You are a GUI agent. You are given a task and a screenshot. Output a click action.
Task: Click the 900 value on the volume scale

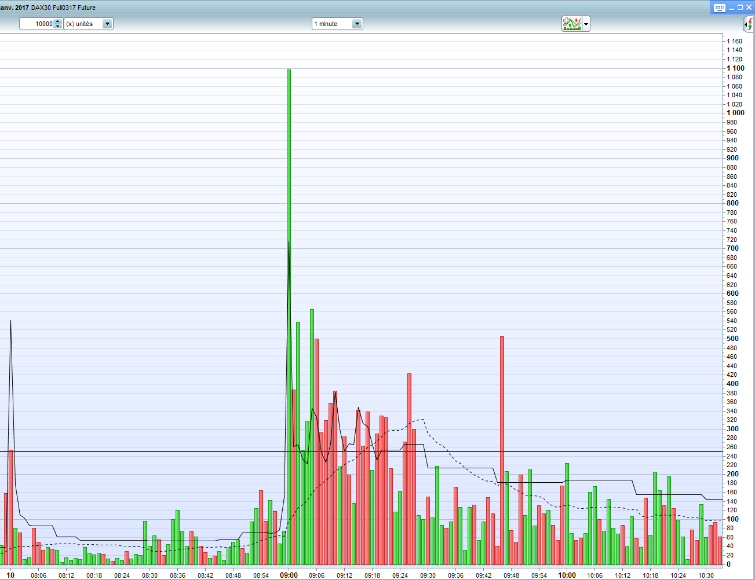[733, 158]
